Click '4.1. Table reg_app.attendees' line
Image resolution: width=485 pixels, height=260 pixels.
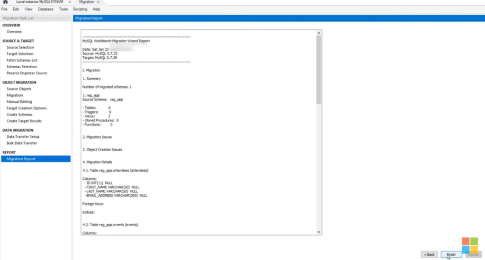[x=116, y=170]
